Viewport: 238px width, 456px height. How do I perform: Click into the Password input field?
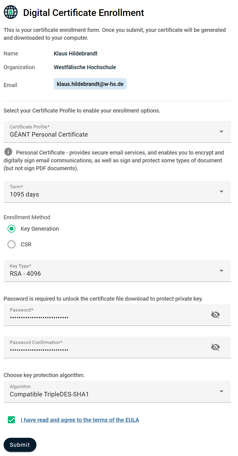[106, 317]
